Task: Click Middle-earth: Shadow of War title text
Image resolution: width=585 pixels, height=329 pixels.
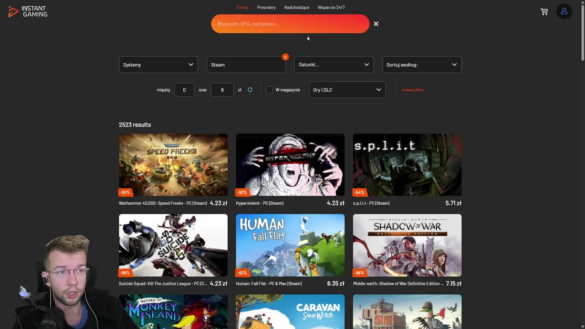Action: [398, 284]
